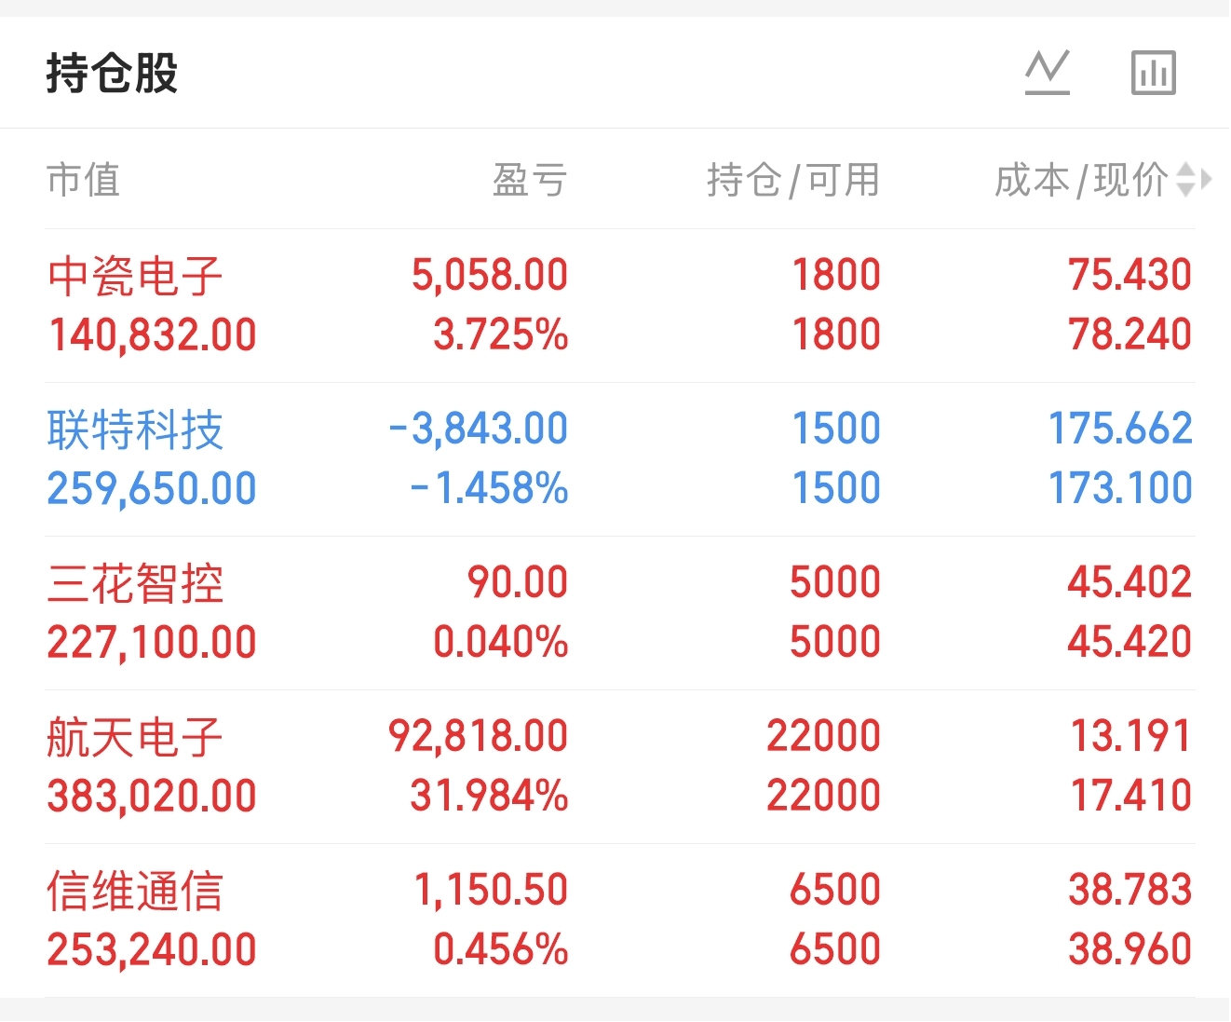Tap 三花智控 position quantity 5000

pos(834,582)
